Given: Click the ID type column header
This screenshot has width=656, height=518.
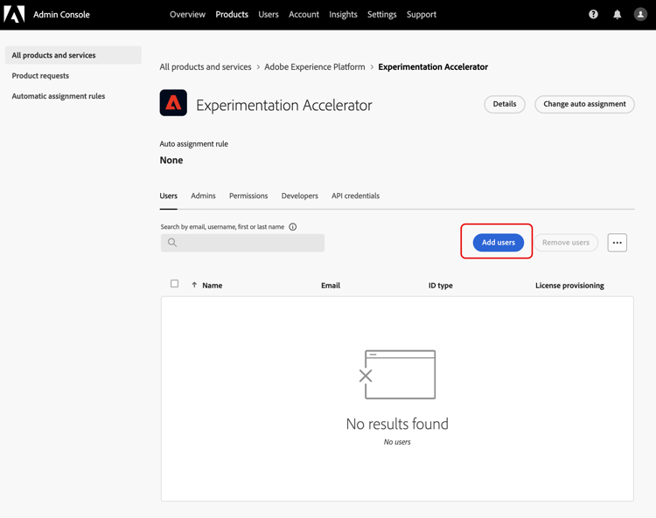Looking at the screenshot, I should (x=441, y=286).
